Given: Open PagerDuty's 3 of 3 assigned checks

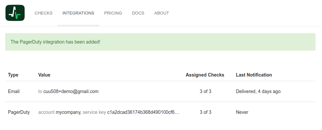Looking at the screenshot, I should click(x=205, y=112).
